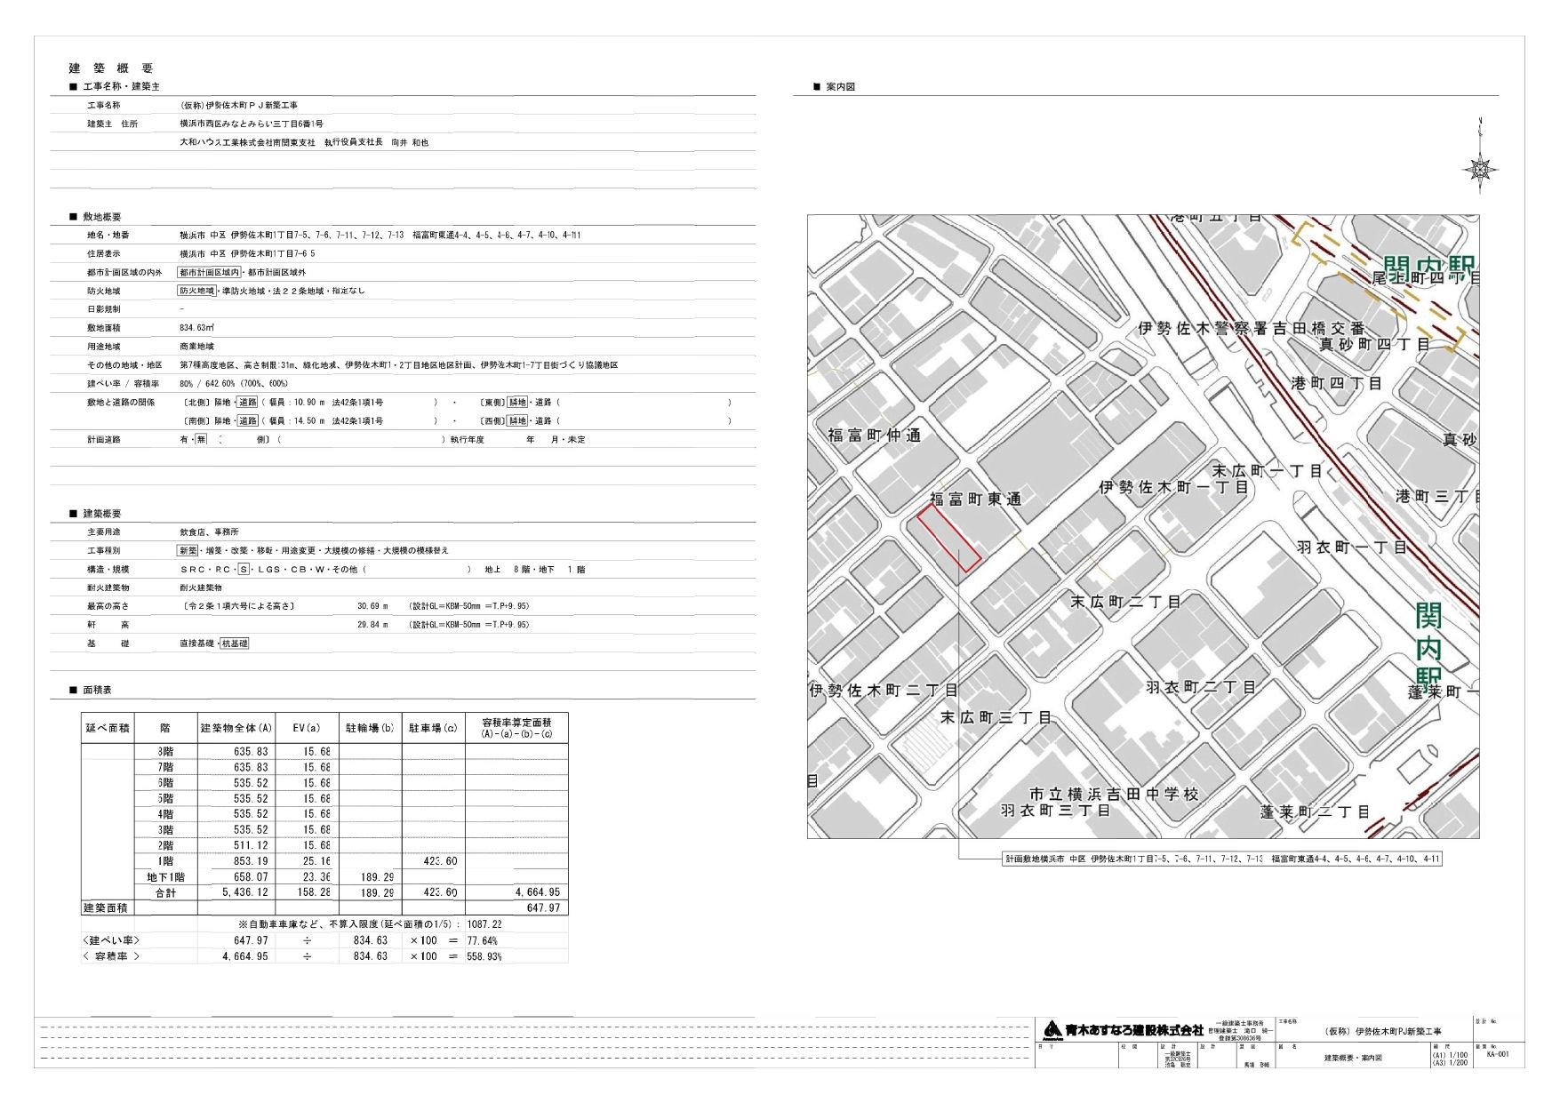Click 4,664.95 in the 合計 row
1560x1103 pixels.
538,892
